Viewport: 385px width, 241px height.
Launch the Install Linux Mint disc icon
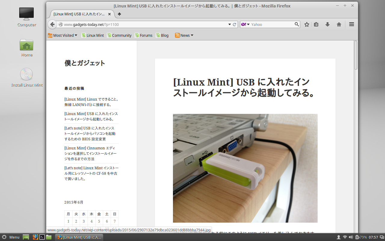click(x=27, y=77)
